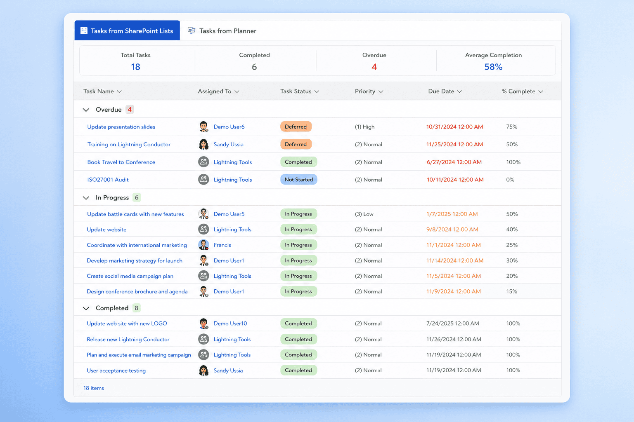This screenshot has width=634, height=422.
Task: Click Francis avatar icon
Action: pyautogui.click(x=203, y=245)
